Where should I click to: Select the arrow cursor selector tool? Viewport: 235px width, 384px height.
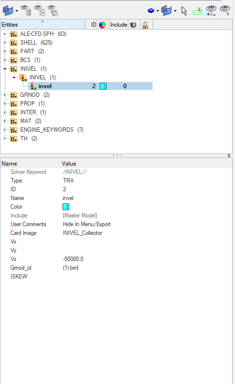[184, 11]
